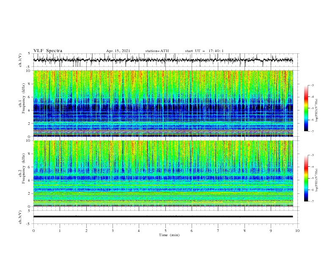This screenshot has width=335, height=259.
Task: Click the ch.2 colorbar "log(PSD)(V²/Hz)" label
Action: click(316, 180)
